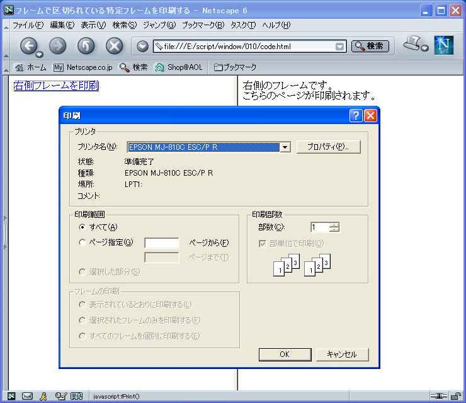466x403 pixels.
Task: Open the ブックマーク folder in personal toolbar
Action: pos(235,67)
